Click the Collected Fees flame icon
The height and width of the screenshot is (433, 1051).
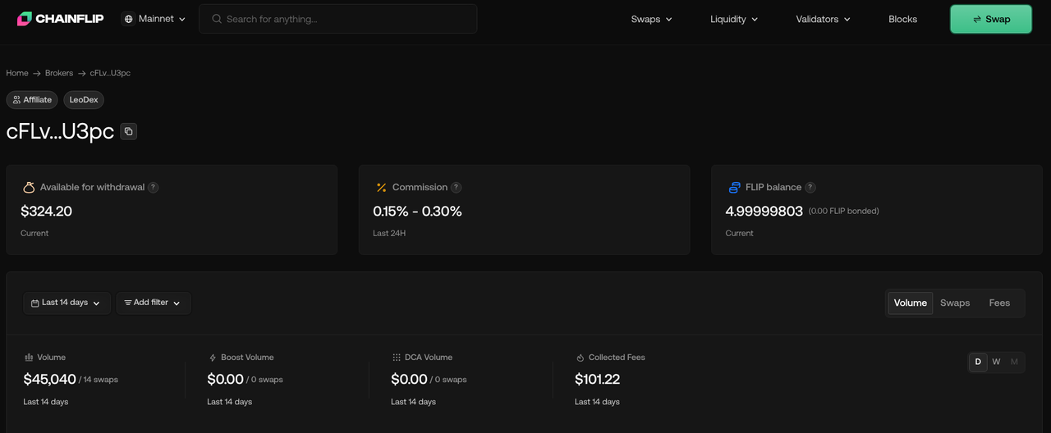tap(581, 358)
